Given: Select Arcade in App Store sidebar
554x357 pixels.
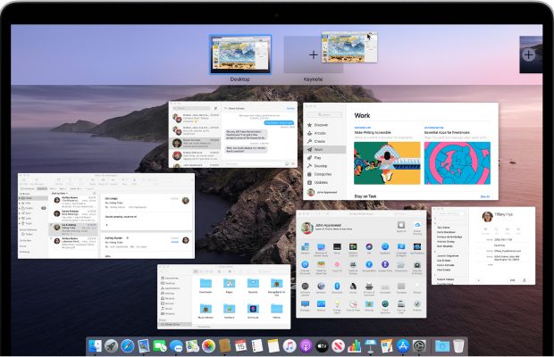Looking at the screenshot, I should pos(319,134).
